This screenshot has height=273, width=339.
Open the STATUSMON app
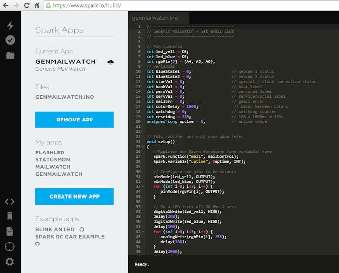click(53, 160)
